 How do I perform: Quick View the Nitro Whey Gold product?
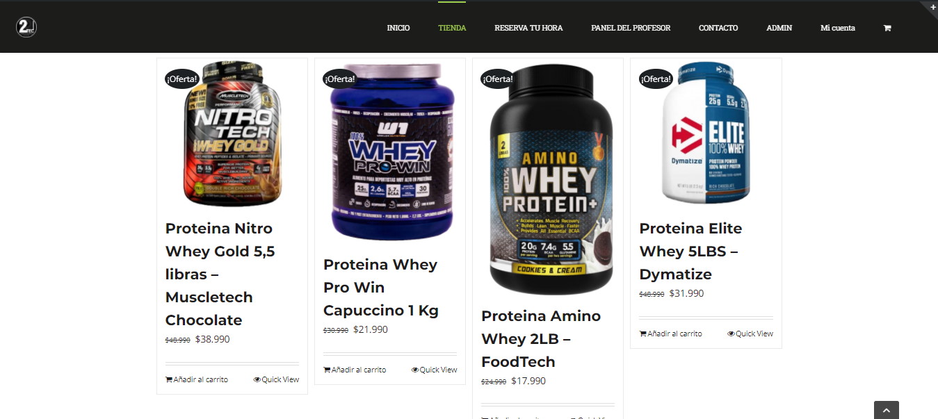tap(276, 379)
